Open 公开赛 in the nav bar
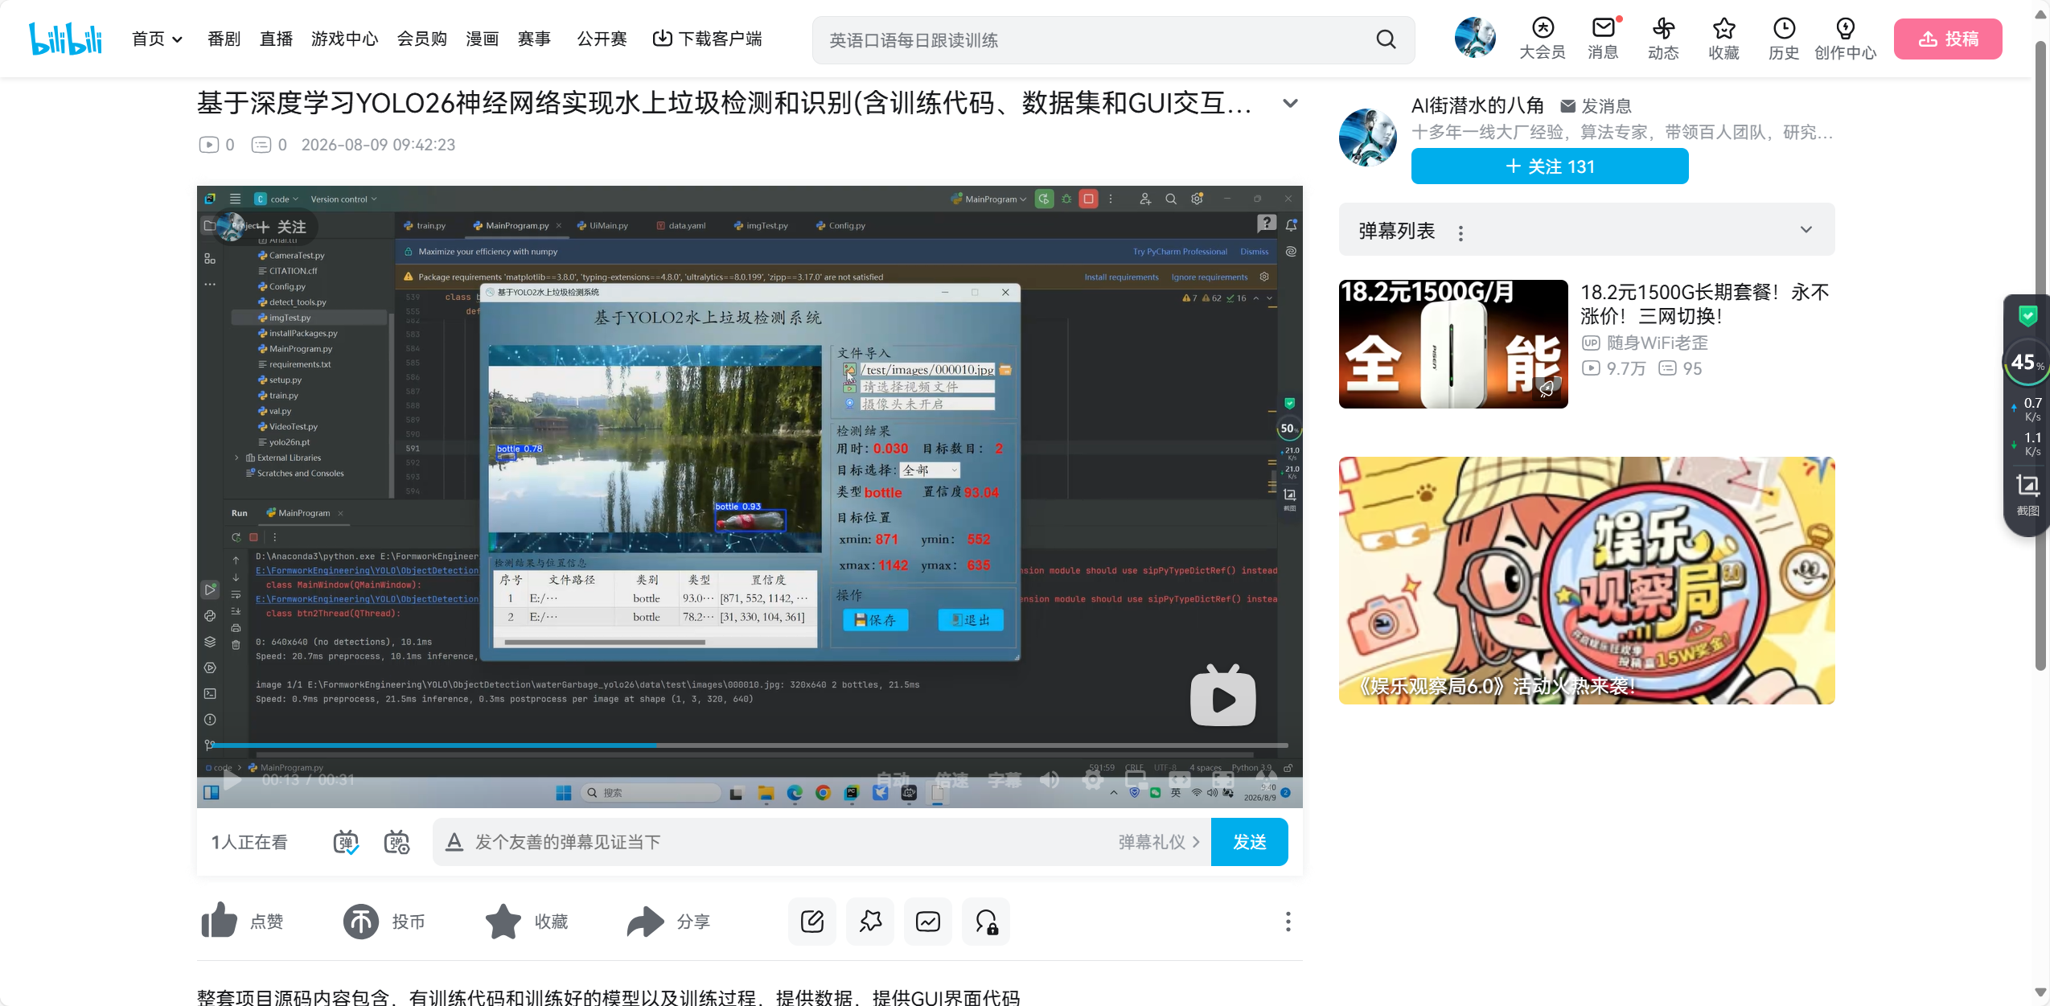The height and width of the screenshot is (1006, 2050). click(x=602, y=39)
